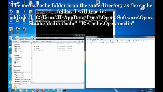Click the volume icon in system tray

point(146,90)
